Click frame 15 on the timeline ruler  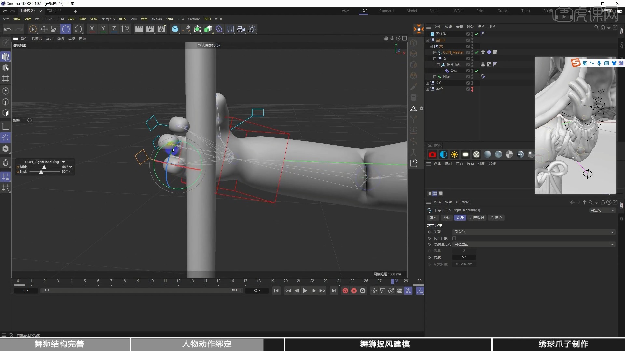219,281
